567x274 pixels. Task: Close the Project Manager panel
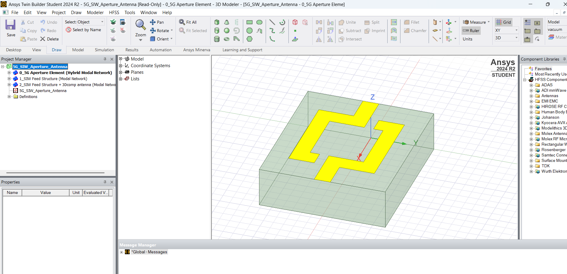[112, 59]
